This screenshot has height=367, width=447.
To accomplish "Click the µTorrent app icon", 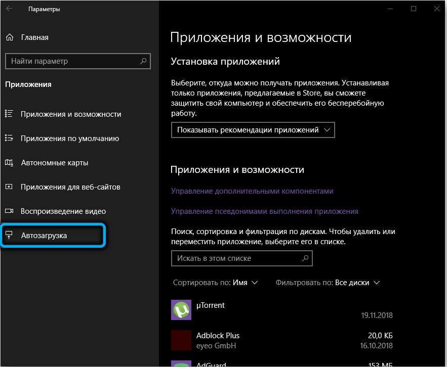I will tap(181, 310).
